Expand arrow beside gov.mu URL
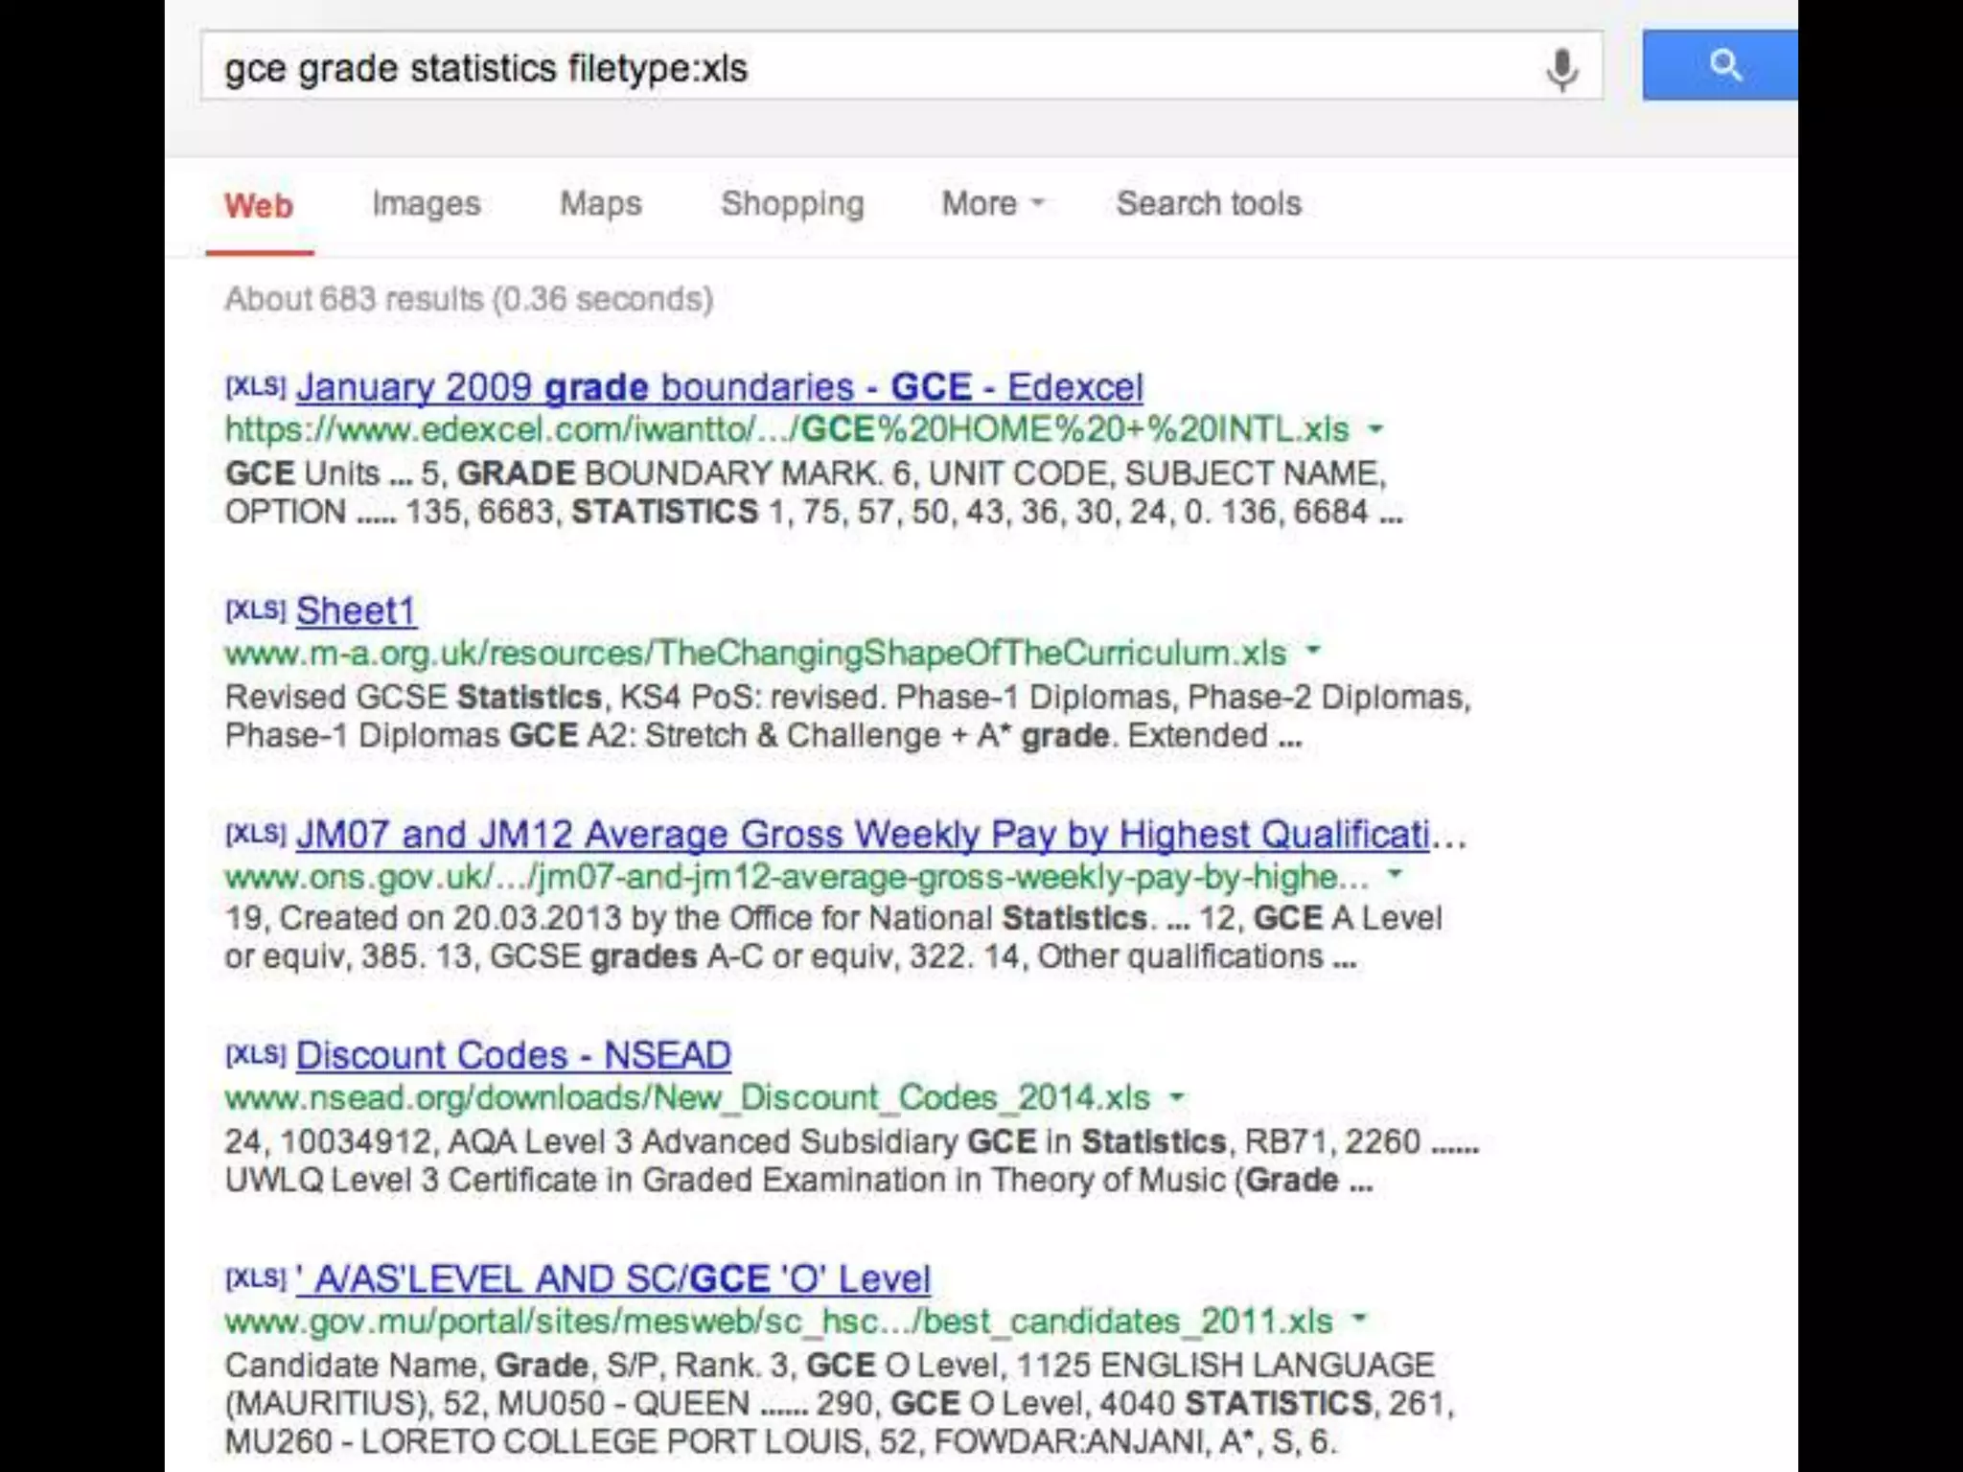Screen dimensions: 1963x1472 1359,1319
